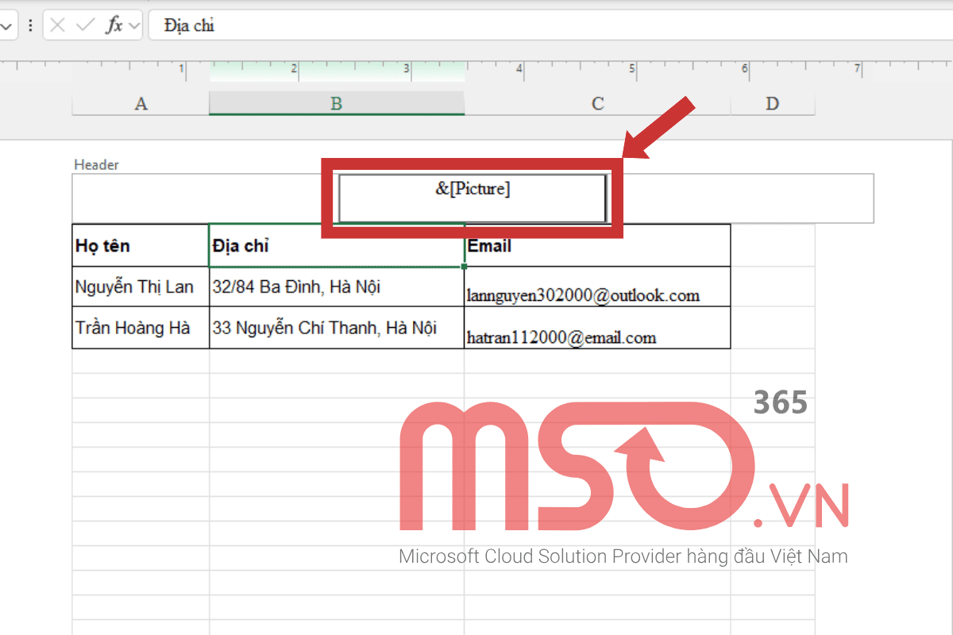
Task: Select the cell 33 Nguyễn Chí Thanh, Hà Nội
Action: coord(336,328)
